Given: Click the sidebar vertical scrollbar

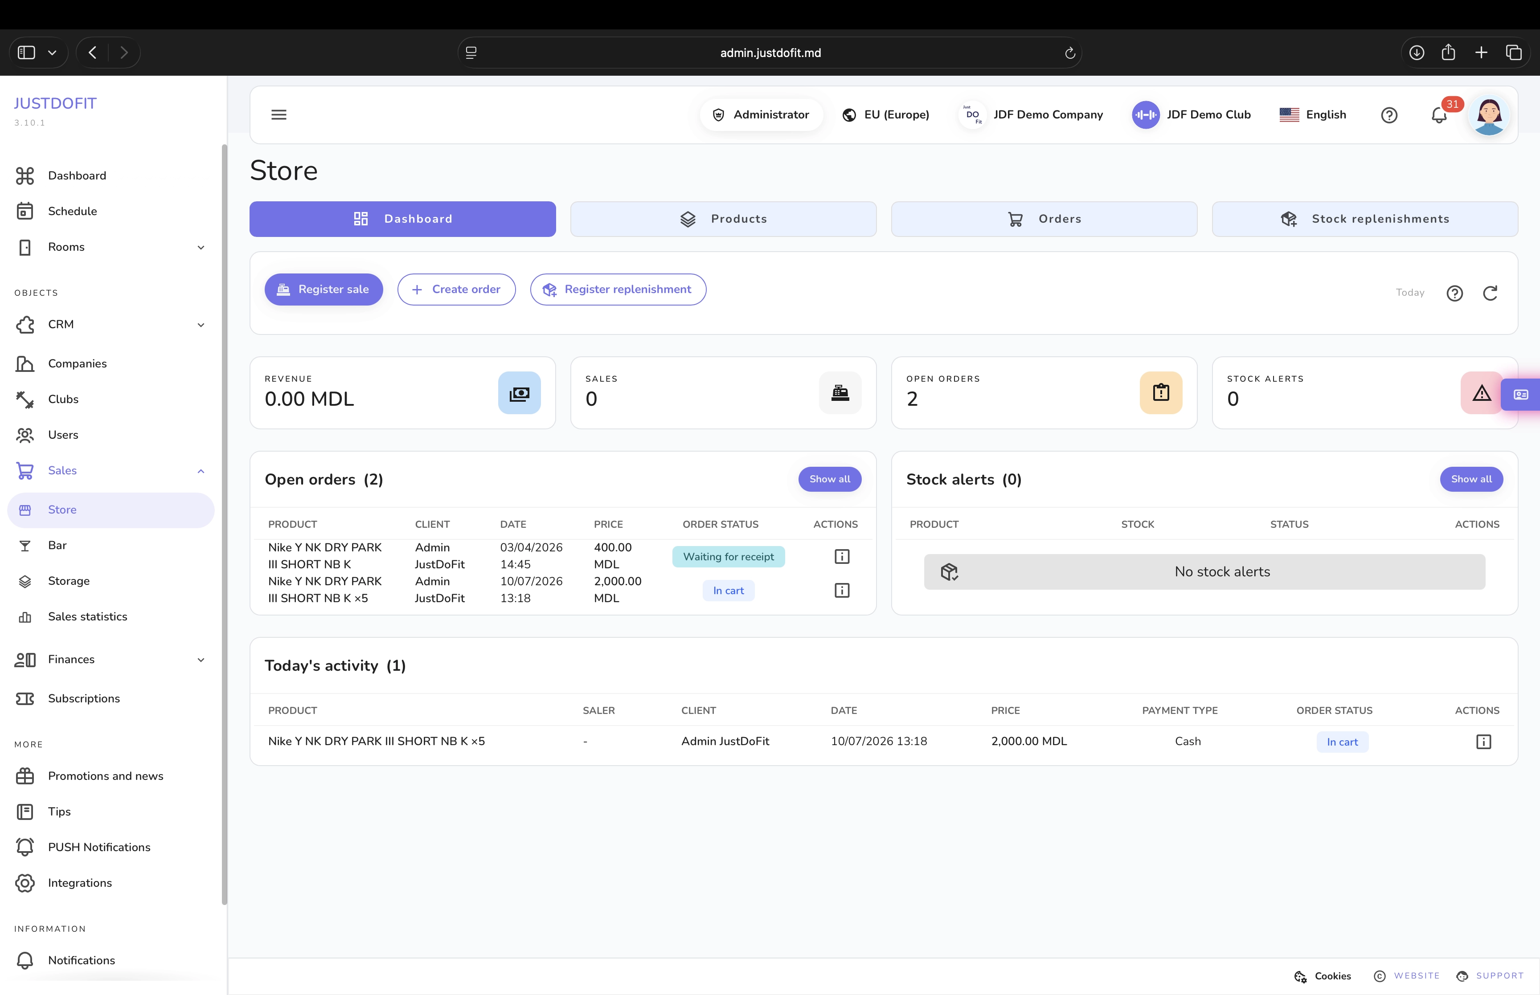Looking at the screenshot, I should coord(224,523).
